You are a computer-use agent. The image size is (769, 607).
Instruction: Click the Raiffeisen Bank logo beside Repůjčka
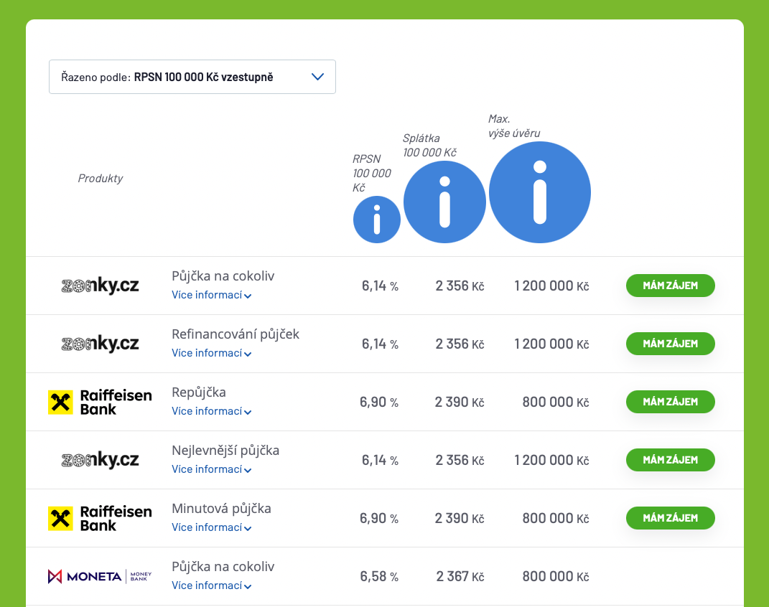(x=100, y=402)
